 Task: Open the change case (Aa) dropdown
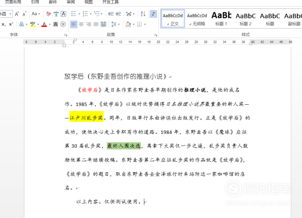pos(36,14)
